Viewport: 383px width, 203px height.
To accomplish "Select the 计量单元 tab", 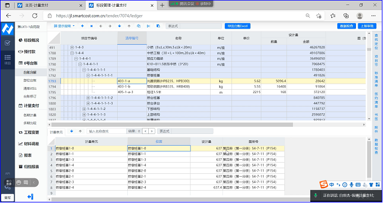I will [x=56, y=132].
